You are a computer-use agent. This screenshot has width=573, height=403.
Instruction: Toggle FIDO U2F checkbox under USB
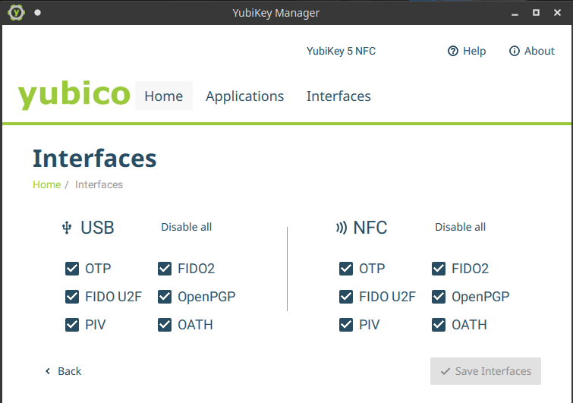[72, 297]
